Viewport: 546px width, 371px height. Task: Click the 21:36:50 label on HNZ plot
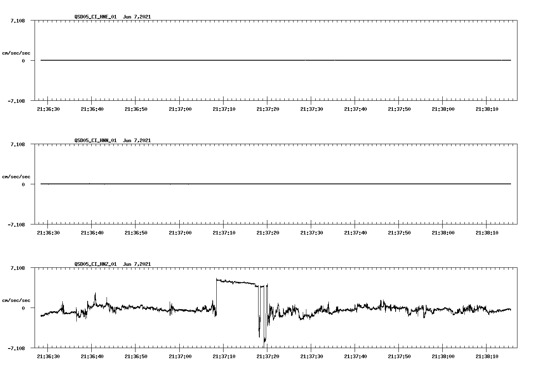click(x=136, y=356)
